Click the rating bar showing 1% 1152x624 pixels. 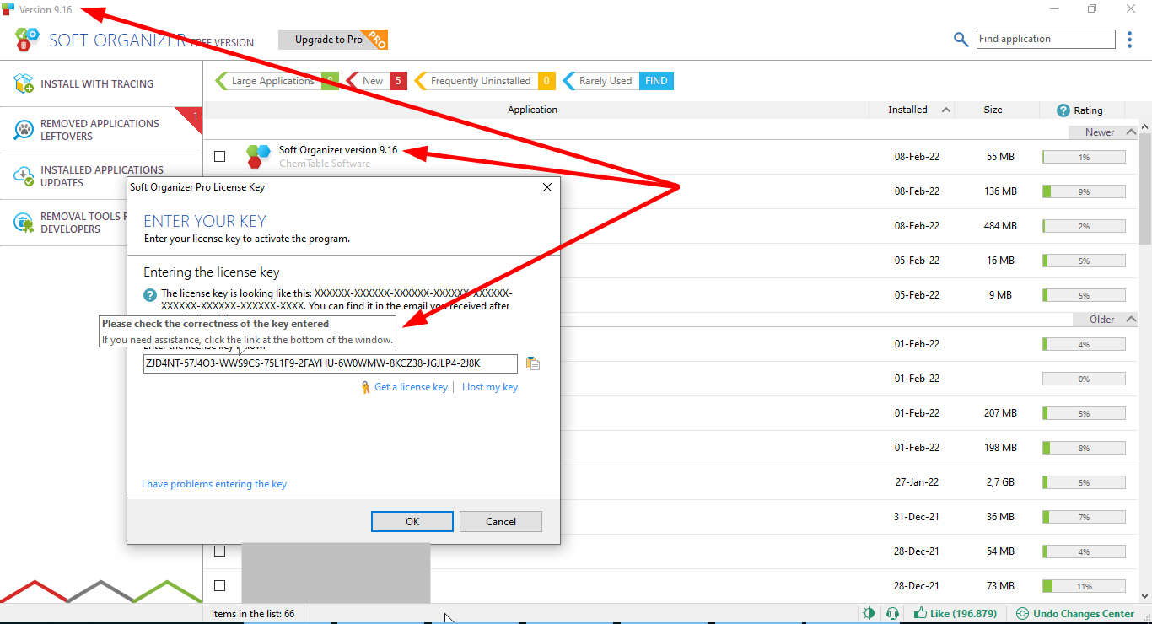pos(1084,157)
